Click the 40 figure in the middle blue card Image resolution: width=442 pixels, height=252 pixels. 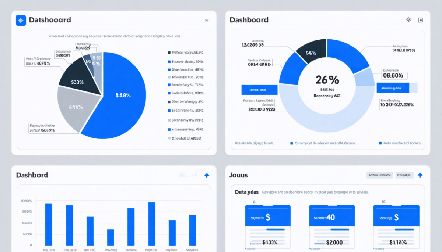[x=330, y=217]
